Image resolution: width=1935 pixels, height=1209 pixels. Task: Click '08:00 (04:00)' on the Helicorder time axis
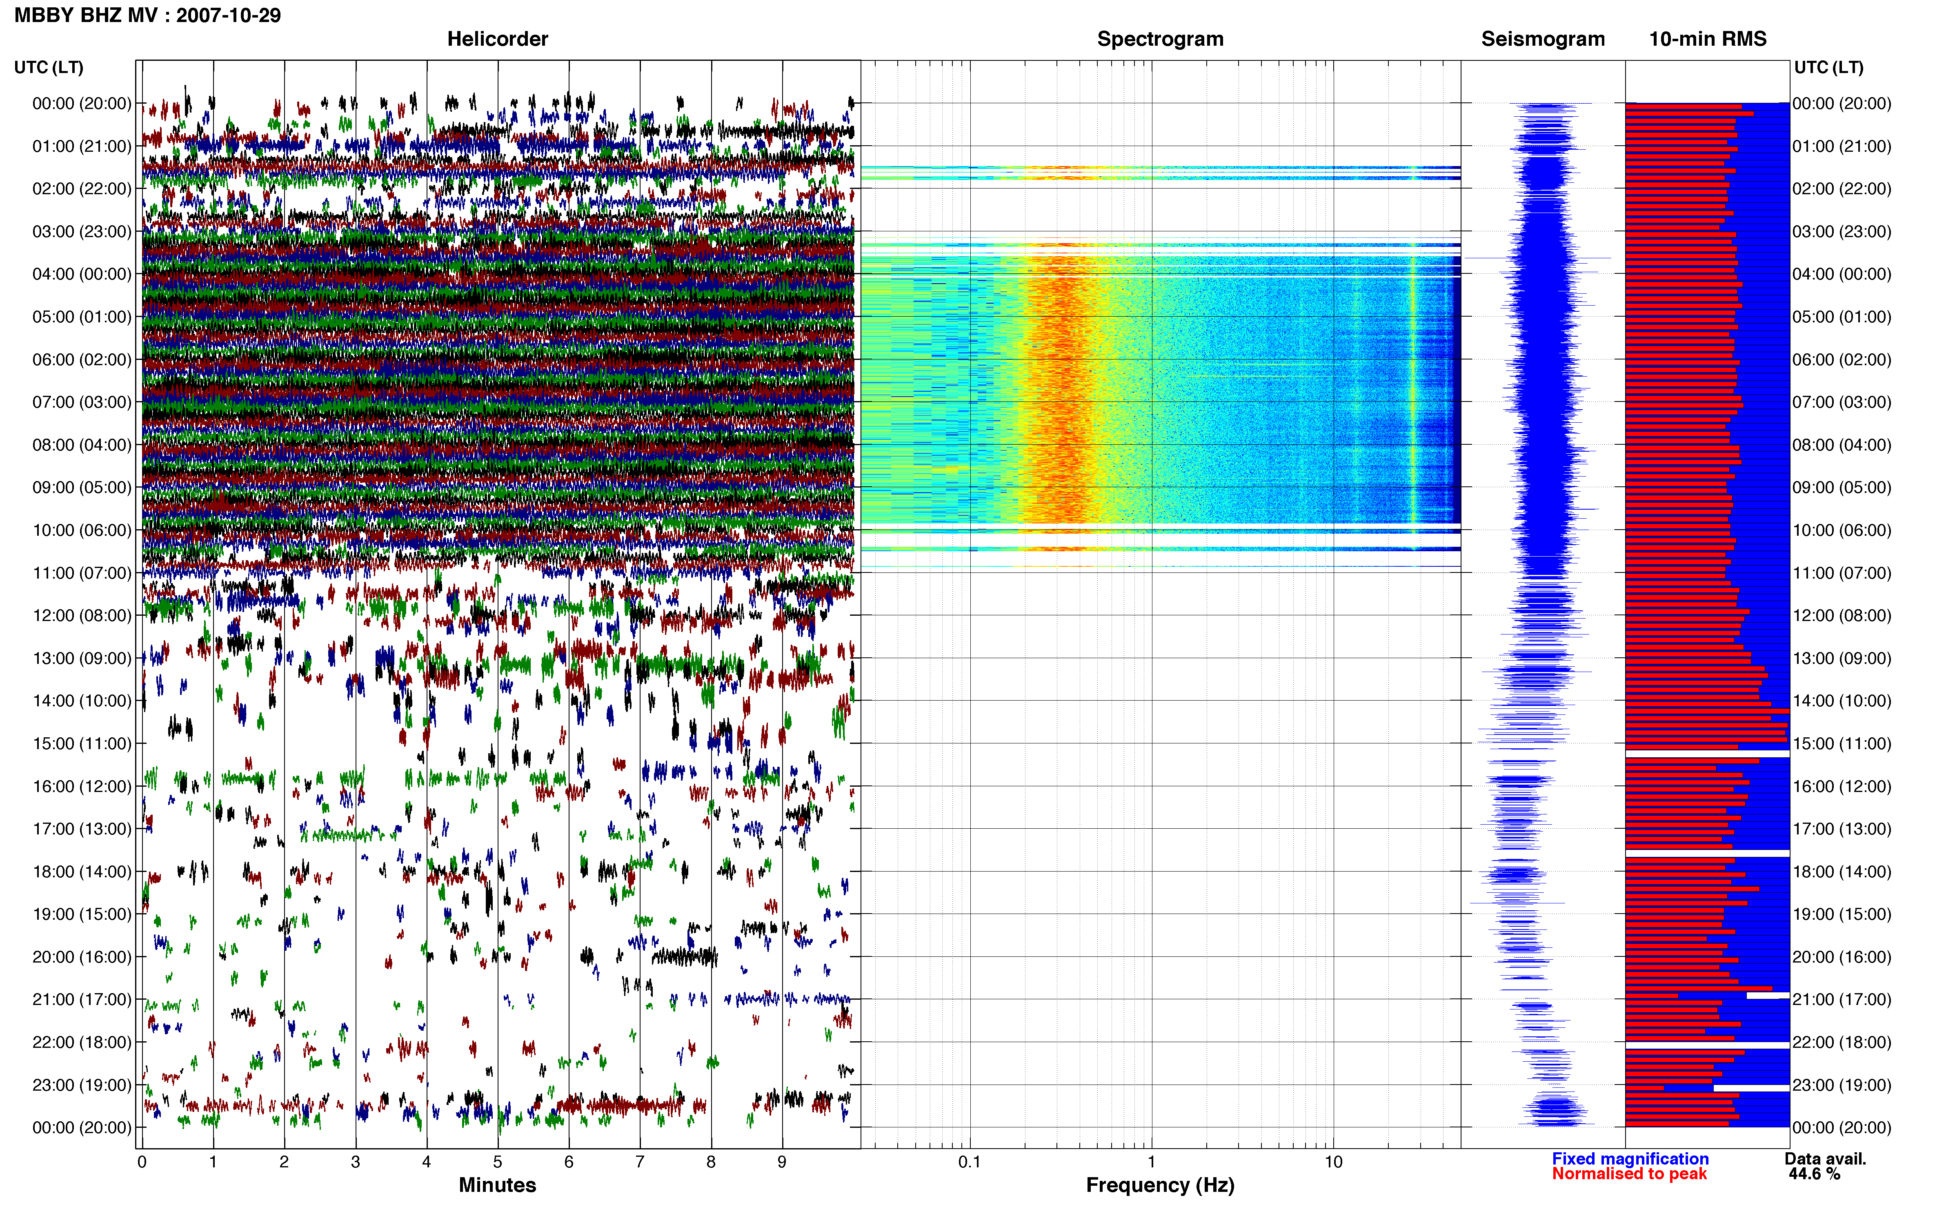(x=82, y=446)
